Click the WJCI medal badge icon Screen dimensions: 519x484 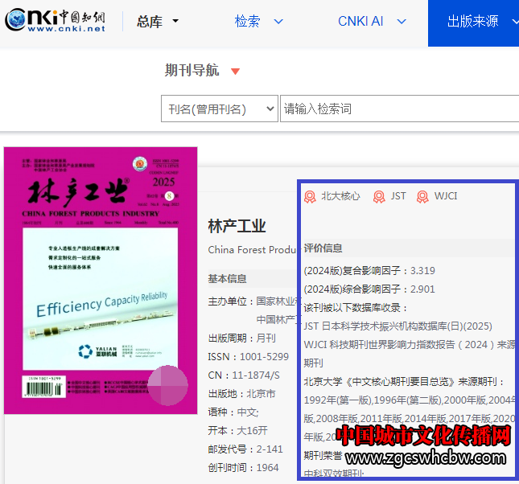[x=422, y=196]
